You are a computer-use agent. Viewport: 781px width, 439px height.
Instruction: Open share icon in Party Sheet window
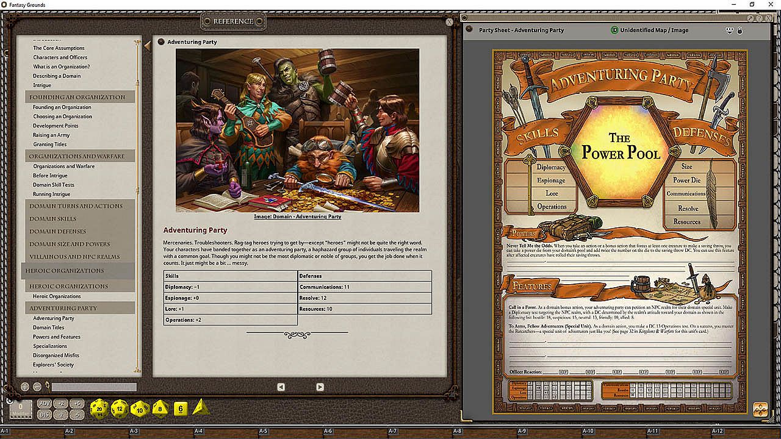point(729,30)
